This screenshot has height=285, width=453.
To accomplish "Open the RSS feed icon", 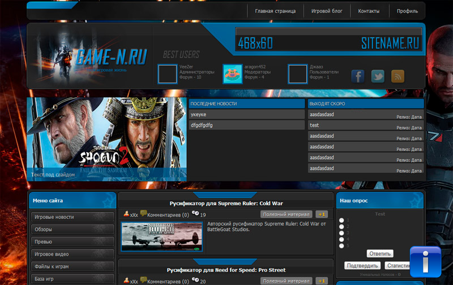I will coord(398,76).
